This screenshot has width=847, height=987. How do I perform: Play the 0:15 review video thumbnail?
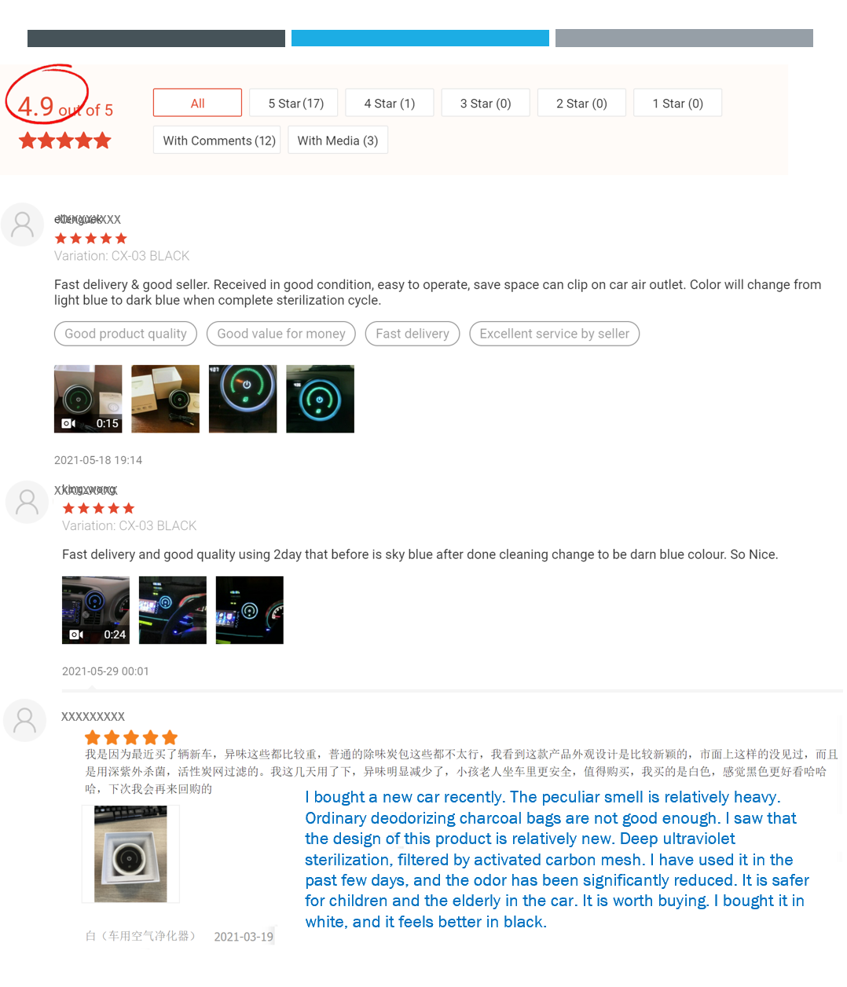[88, 399]
